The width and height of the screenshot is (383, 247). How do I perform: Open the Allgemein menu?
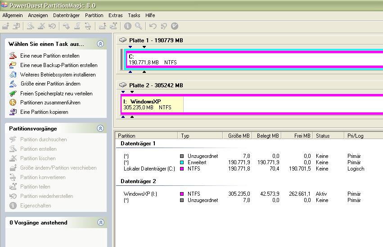pos(13,15)
